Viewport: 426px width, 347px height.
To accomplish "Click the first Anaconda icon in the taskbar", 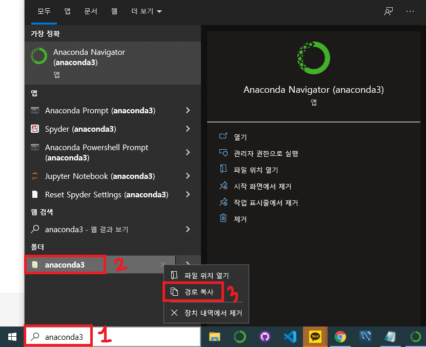I will click(239, 337).
